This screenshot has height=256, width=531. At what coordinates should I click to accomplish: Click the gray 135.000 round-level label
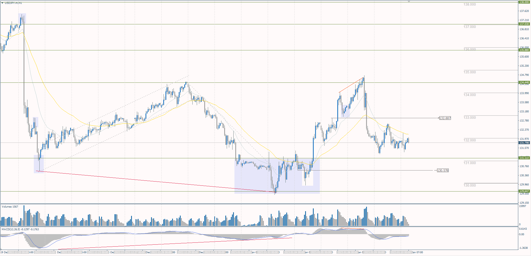(469, 72)
